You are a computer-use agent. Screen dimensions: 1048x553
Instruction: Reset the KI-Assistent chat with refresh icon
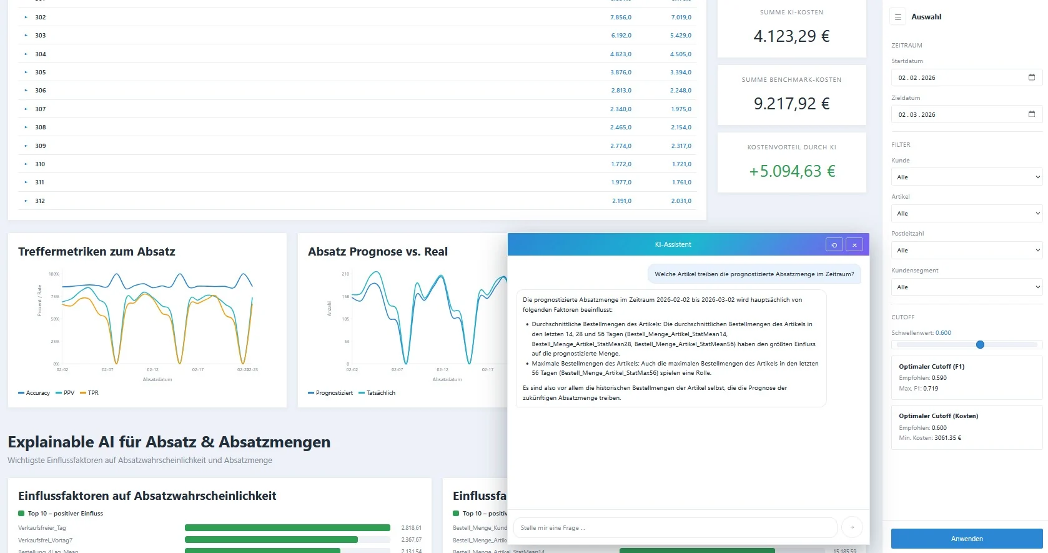tap(834, 245)
